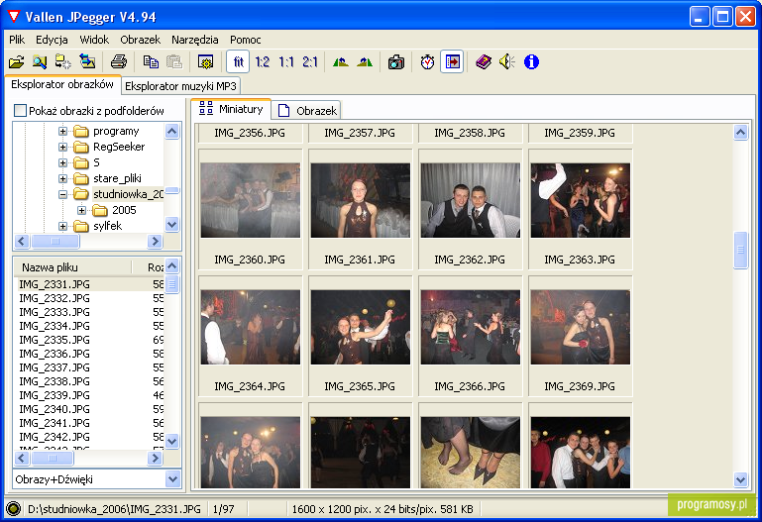The width and height of the screenshot is (762, 522).
Task: Collapse the studniowka folder node
Action: [x=62, y=194]
